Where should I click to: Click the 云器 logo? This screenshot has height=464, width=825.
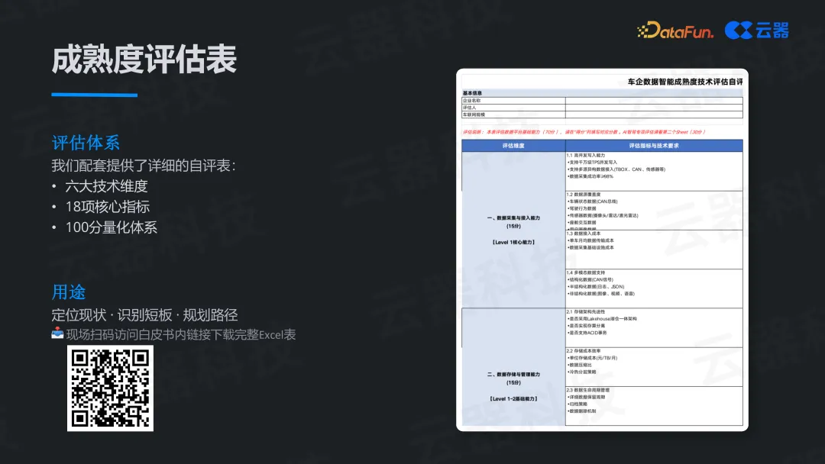[x=756, y=31]
